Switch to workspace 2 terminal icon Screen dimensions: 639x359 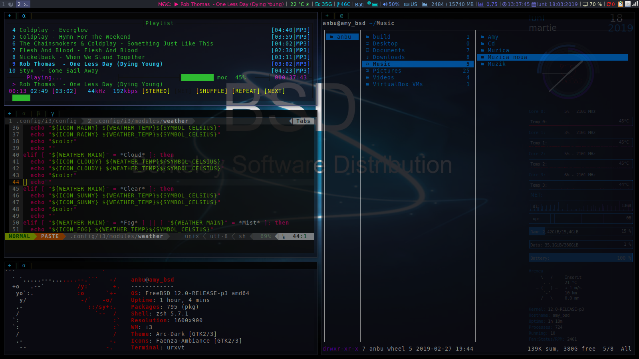point(23,4)
